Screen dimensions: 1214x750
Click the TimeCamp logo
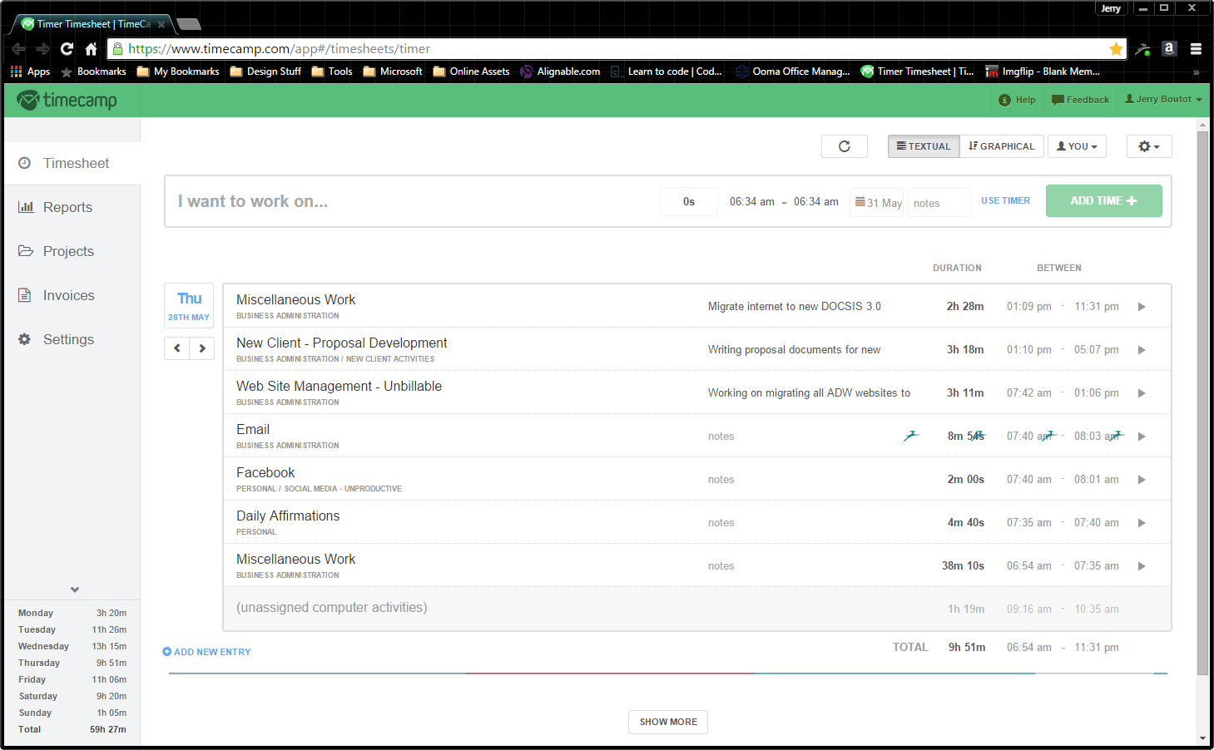(67, 101)
